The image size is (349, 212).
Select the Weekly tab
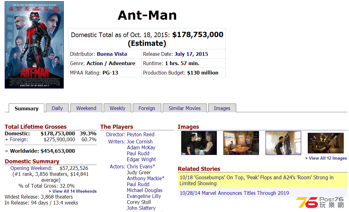coord(117,108)
